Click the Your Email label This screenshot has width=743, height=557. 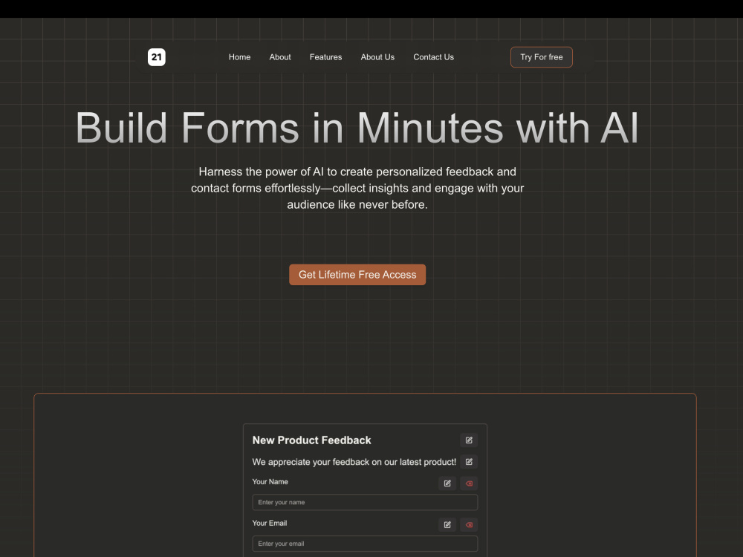pyautogui.click(x=269, y=523)
